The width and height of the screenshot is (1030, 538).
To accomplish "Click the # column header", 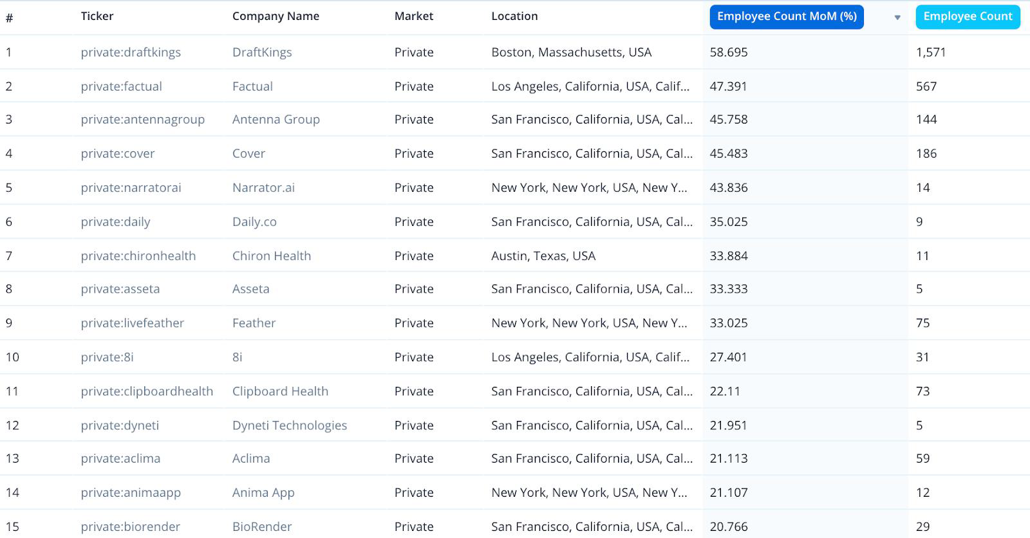I will [9, 18].
